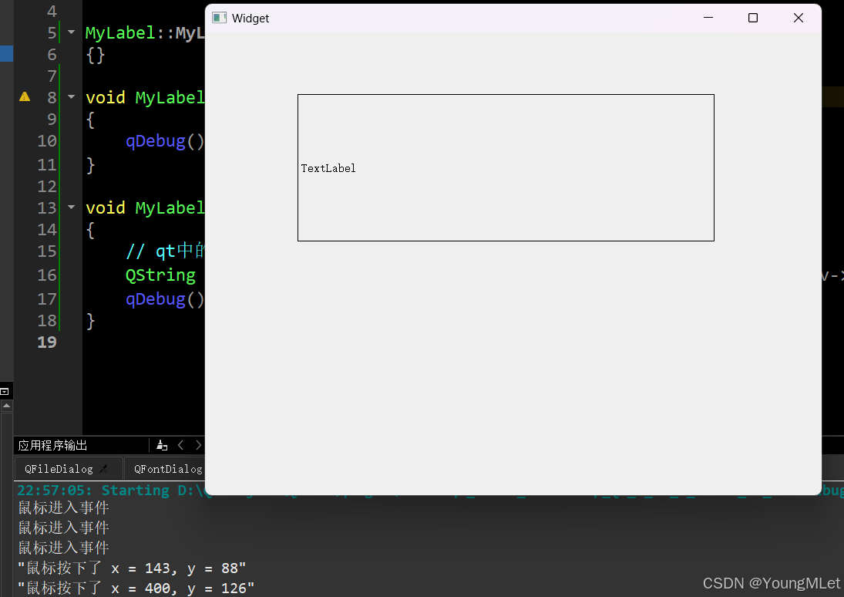Screen dimensions: 844x597
Task: Click the pencil icon on the QFileDialog tab
Action: tap(104, 469)
